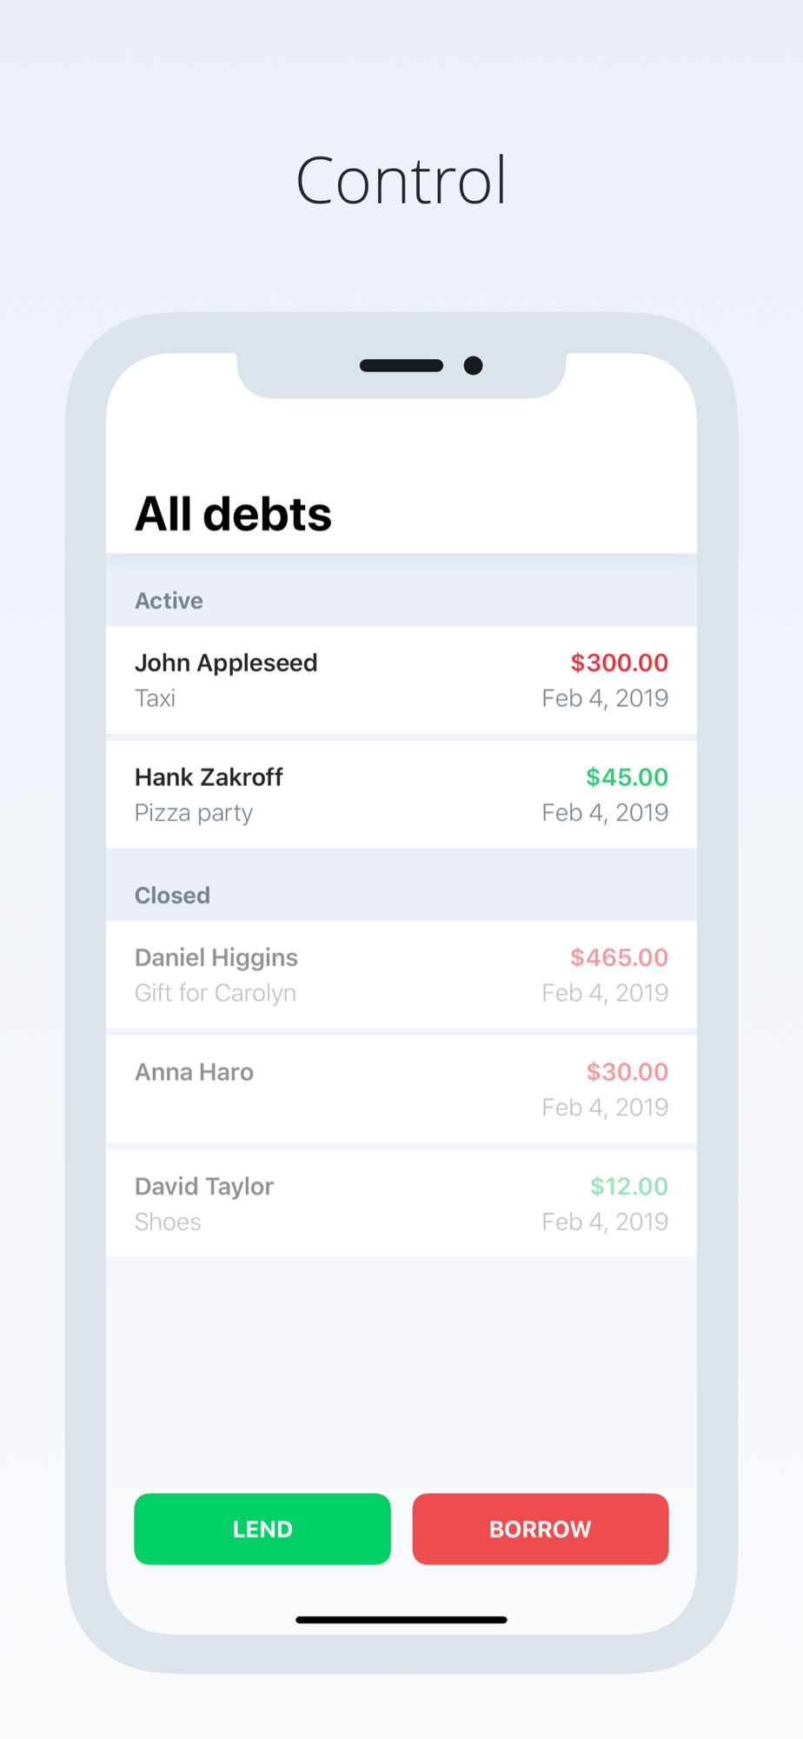The image size is (803, 1739).
Task: Click the $465.00 closed amount
Action: pyautogui.click(x=619, y=957)
